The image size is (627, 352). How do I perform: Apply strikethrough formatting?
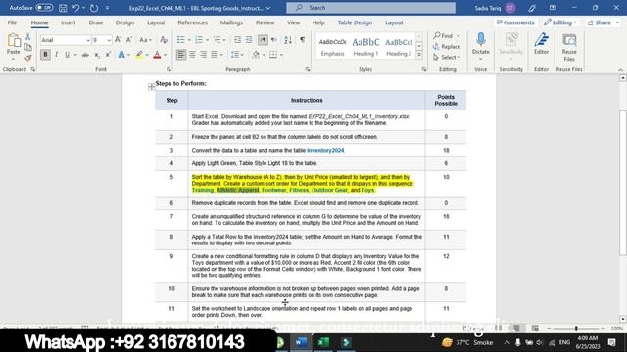coord(85,55)
